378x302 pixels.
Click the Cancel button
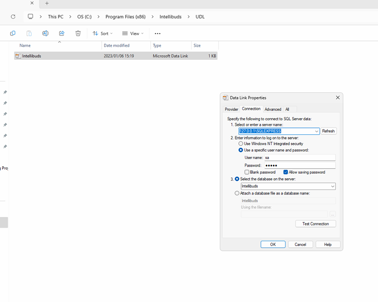300,244
